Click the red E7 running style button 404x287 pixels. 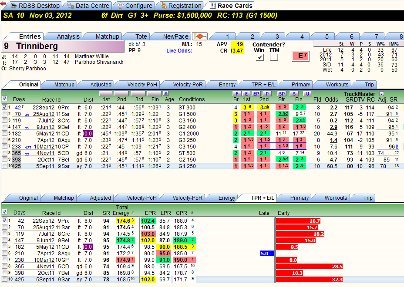[301, 56]
